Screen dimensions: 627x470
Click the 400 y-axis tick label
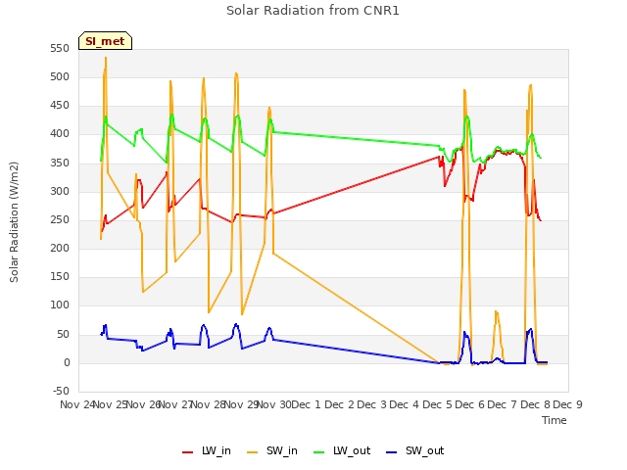60,134
